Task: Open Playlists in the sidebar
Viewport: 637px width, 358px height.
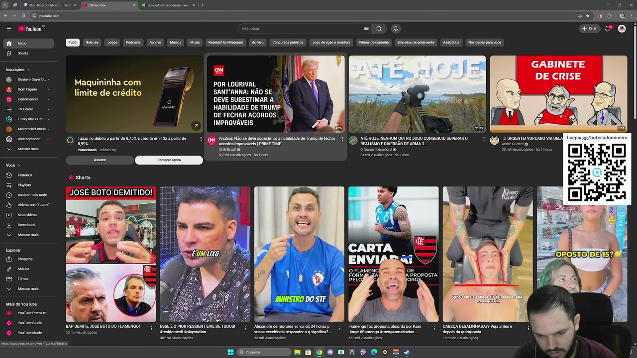Action: (29, 185)
